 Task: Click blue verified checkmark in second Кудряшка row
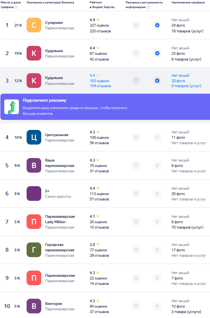coord(157,81)
